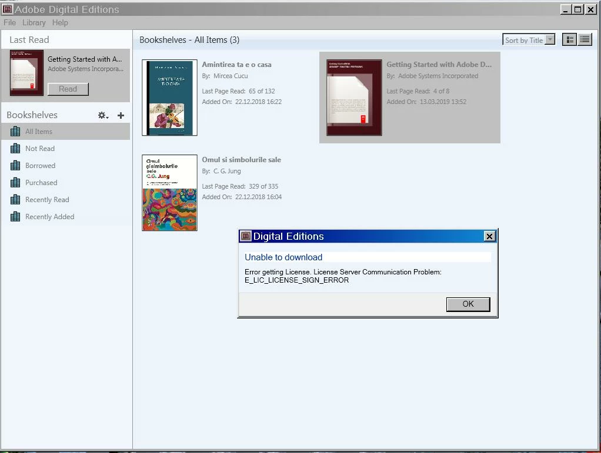Click the E_LIC_LICENSE_SIGN_ERROR message text
This screenshot has height=453, width=601.
pyautogui.click(x=296, y=280)
